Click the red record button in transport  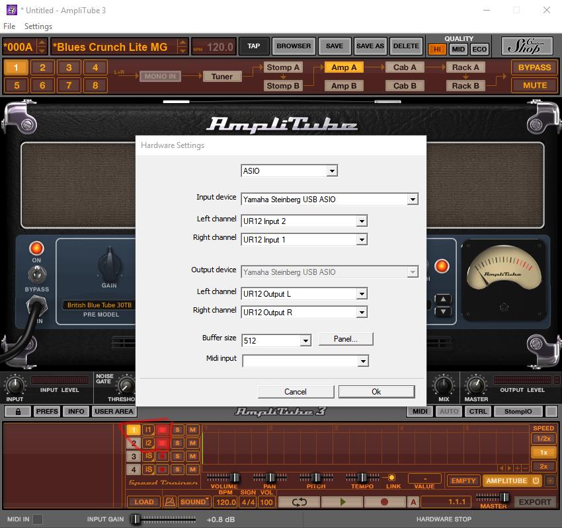pyautogui.click(x=384, y=502)
